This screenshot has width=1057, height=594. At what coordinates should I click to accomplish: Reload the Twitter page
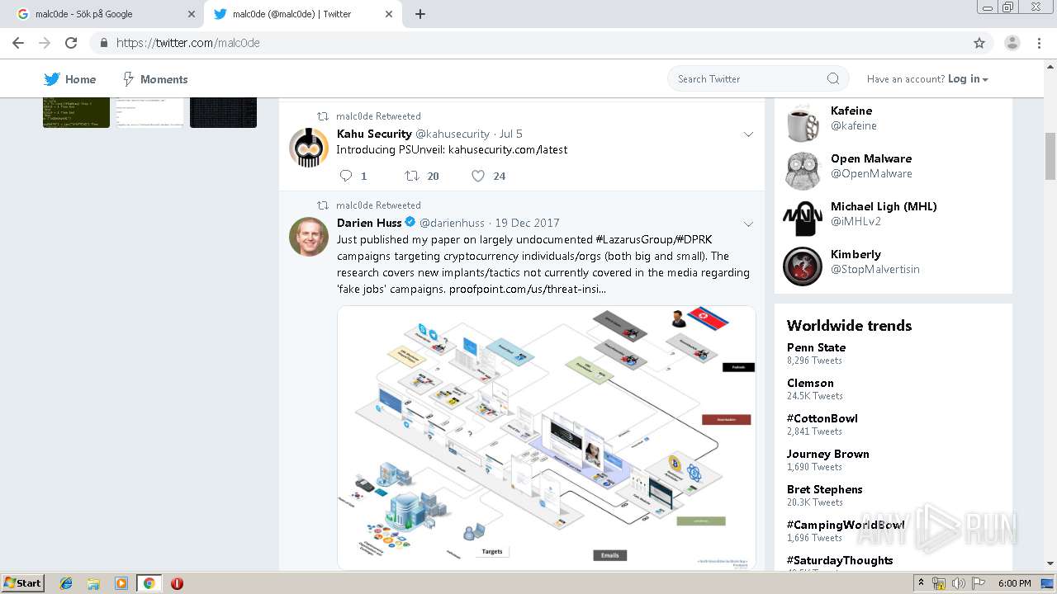[x=71, y=43]
